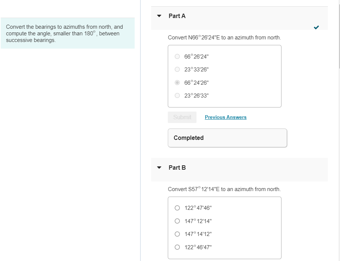
Task: Choose the 66°24'26" radio button
Action: click(177, 82)
